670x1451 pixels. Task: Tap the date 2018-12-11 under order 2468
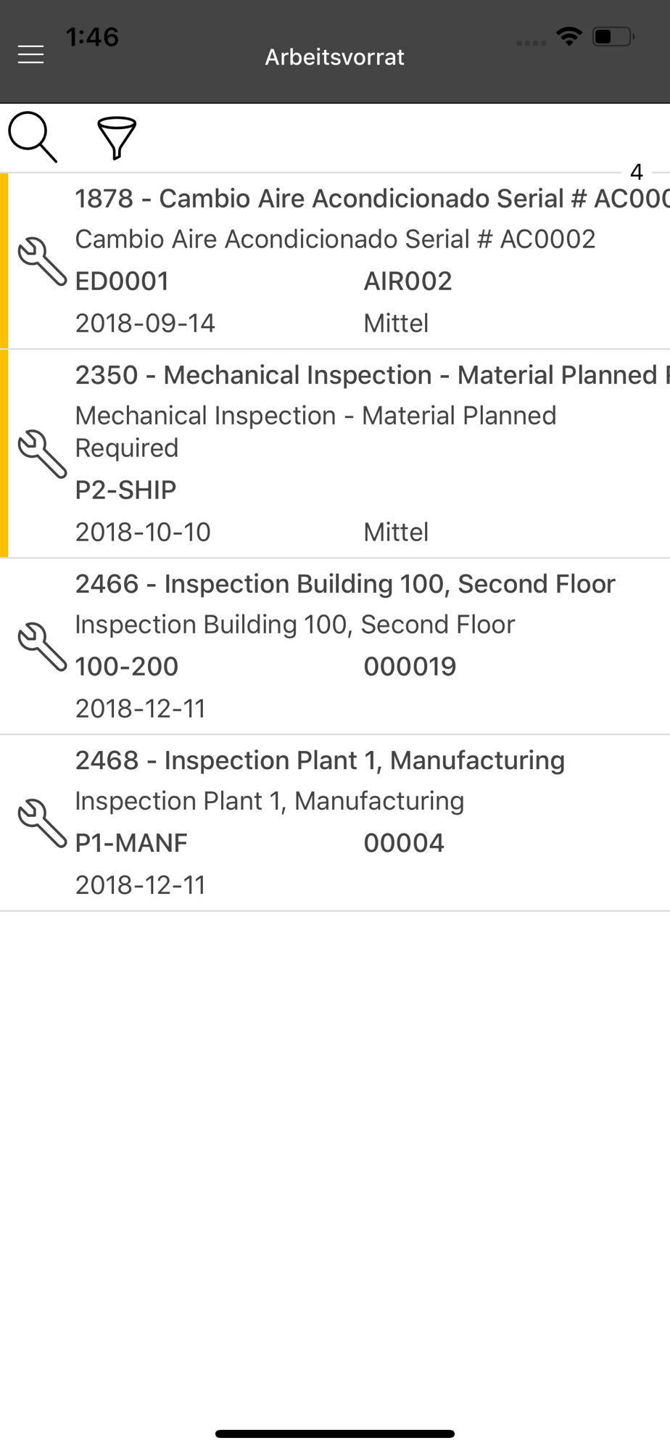pyautogui.click(x=141, y=885)
